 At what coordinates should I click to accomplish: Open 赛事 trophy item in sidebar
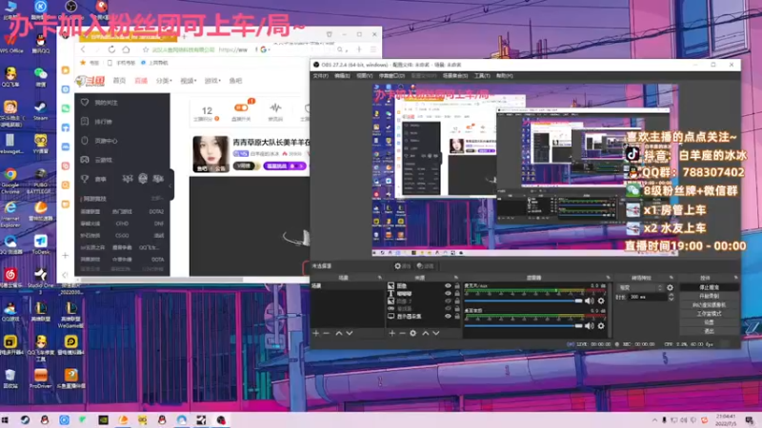click(93, 179)
